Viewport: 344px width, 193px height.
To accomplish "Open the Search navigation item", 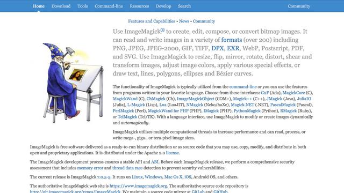I will point(184,6).
